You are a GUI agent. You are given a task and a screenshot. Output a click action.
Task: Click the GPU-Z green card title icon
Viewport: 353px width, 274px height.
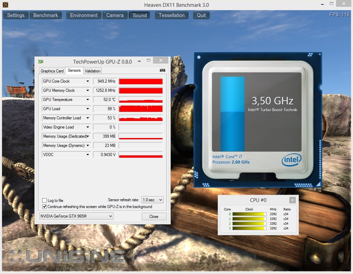click(41, 62)
